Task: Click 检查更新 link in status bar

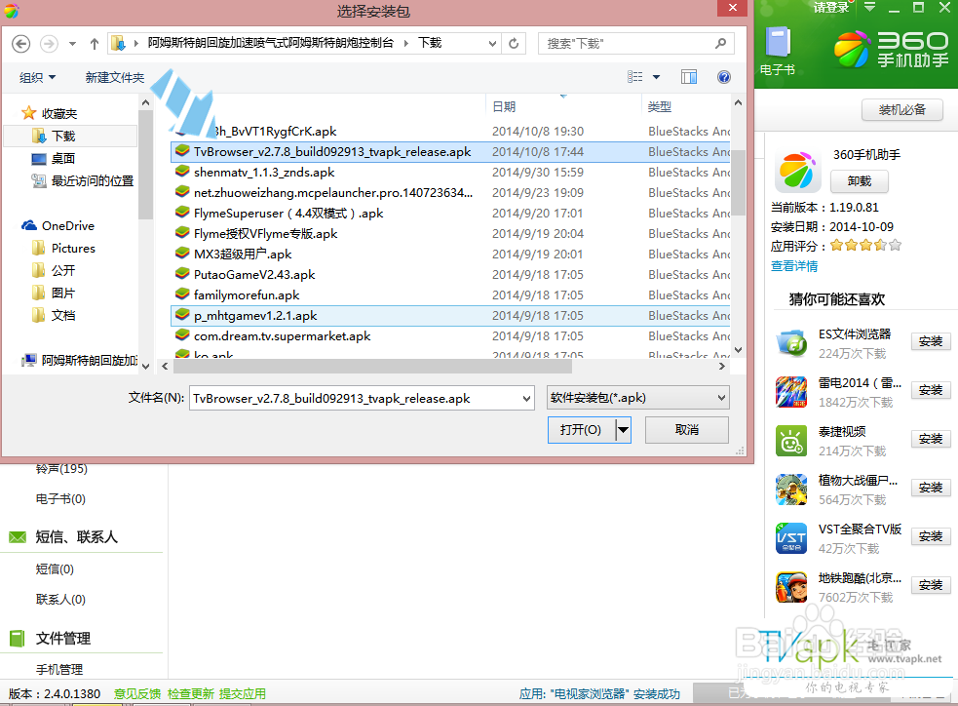Action: coord(191,693)
